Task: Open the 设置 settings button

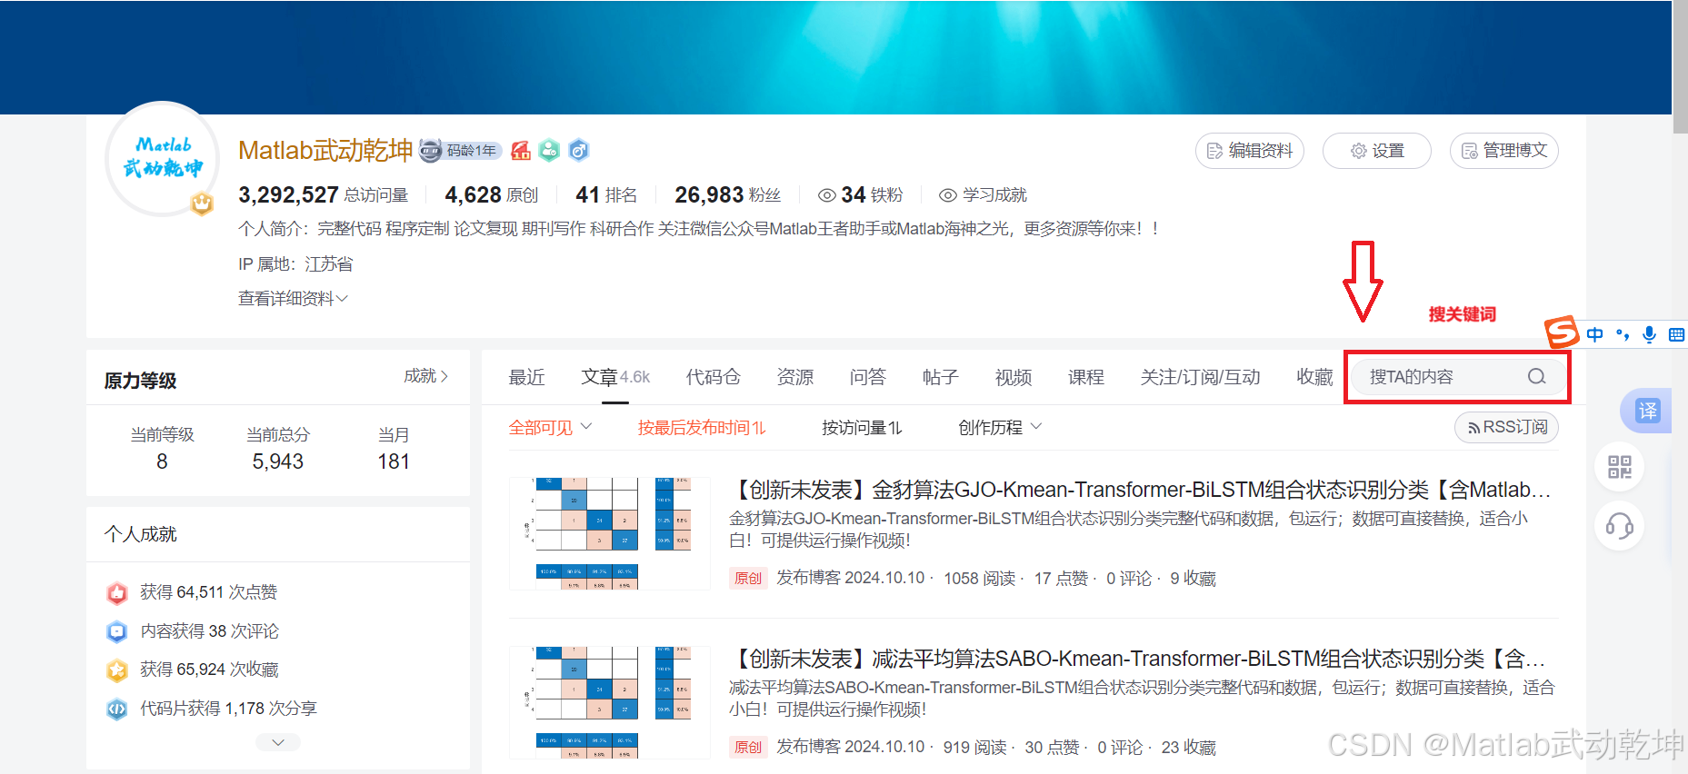Action: tap(1376, 151)
